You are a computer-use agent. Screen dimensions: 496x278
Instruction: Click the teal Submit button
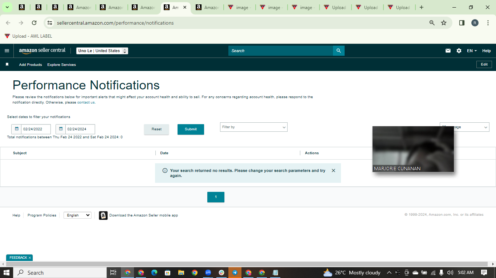(191, 129)
